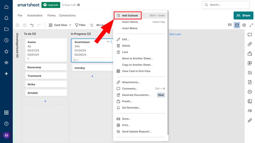
Task: Click the Create plus icon in sidebar
Action: click(x=6, y=74)
